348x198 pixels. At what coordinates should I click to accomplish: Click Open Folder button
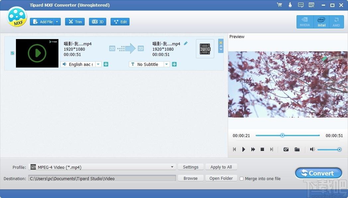click(x=221, y=178)
